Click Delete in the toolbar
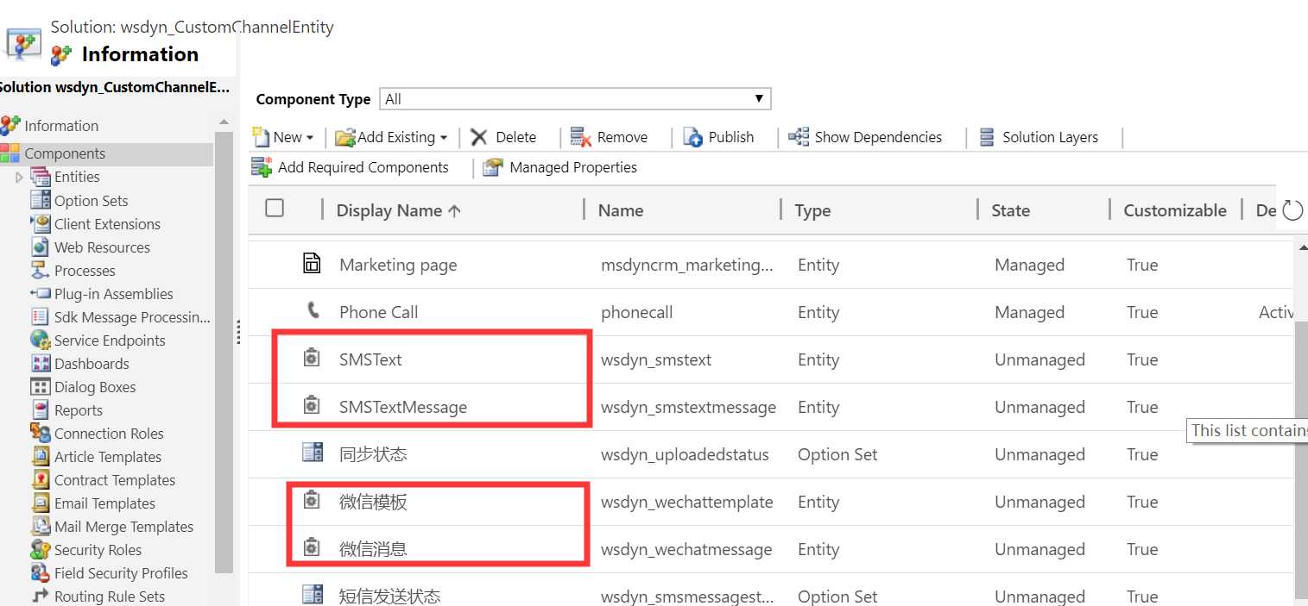The height and width of the screenshot is (606, 1308). tap(504, 137)
